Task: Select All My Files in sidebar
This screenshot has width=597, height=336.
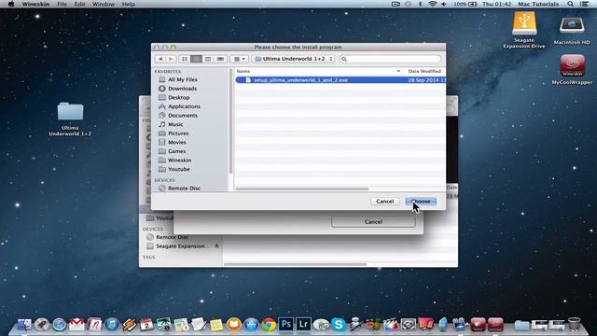Action: [183, 79]
